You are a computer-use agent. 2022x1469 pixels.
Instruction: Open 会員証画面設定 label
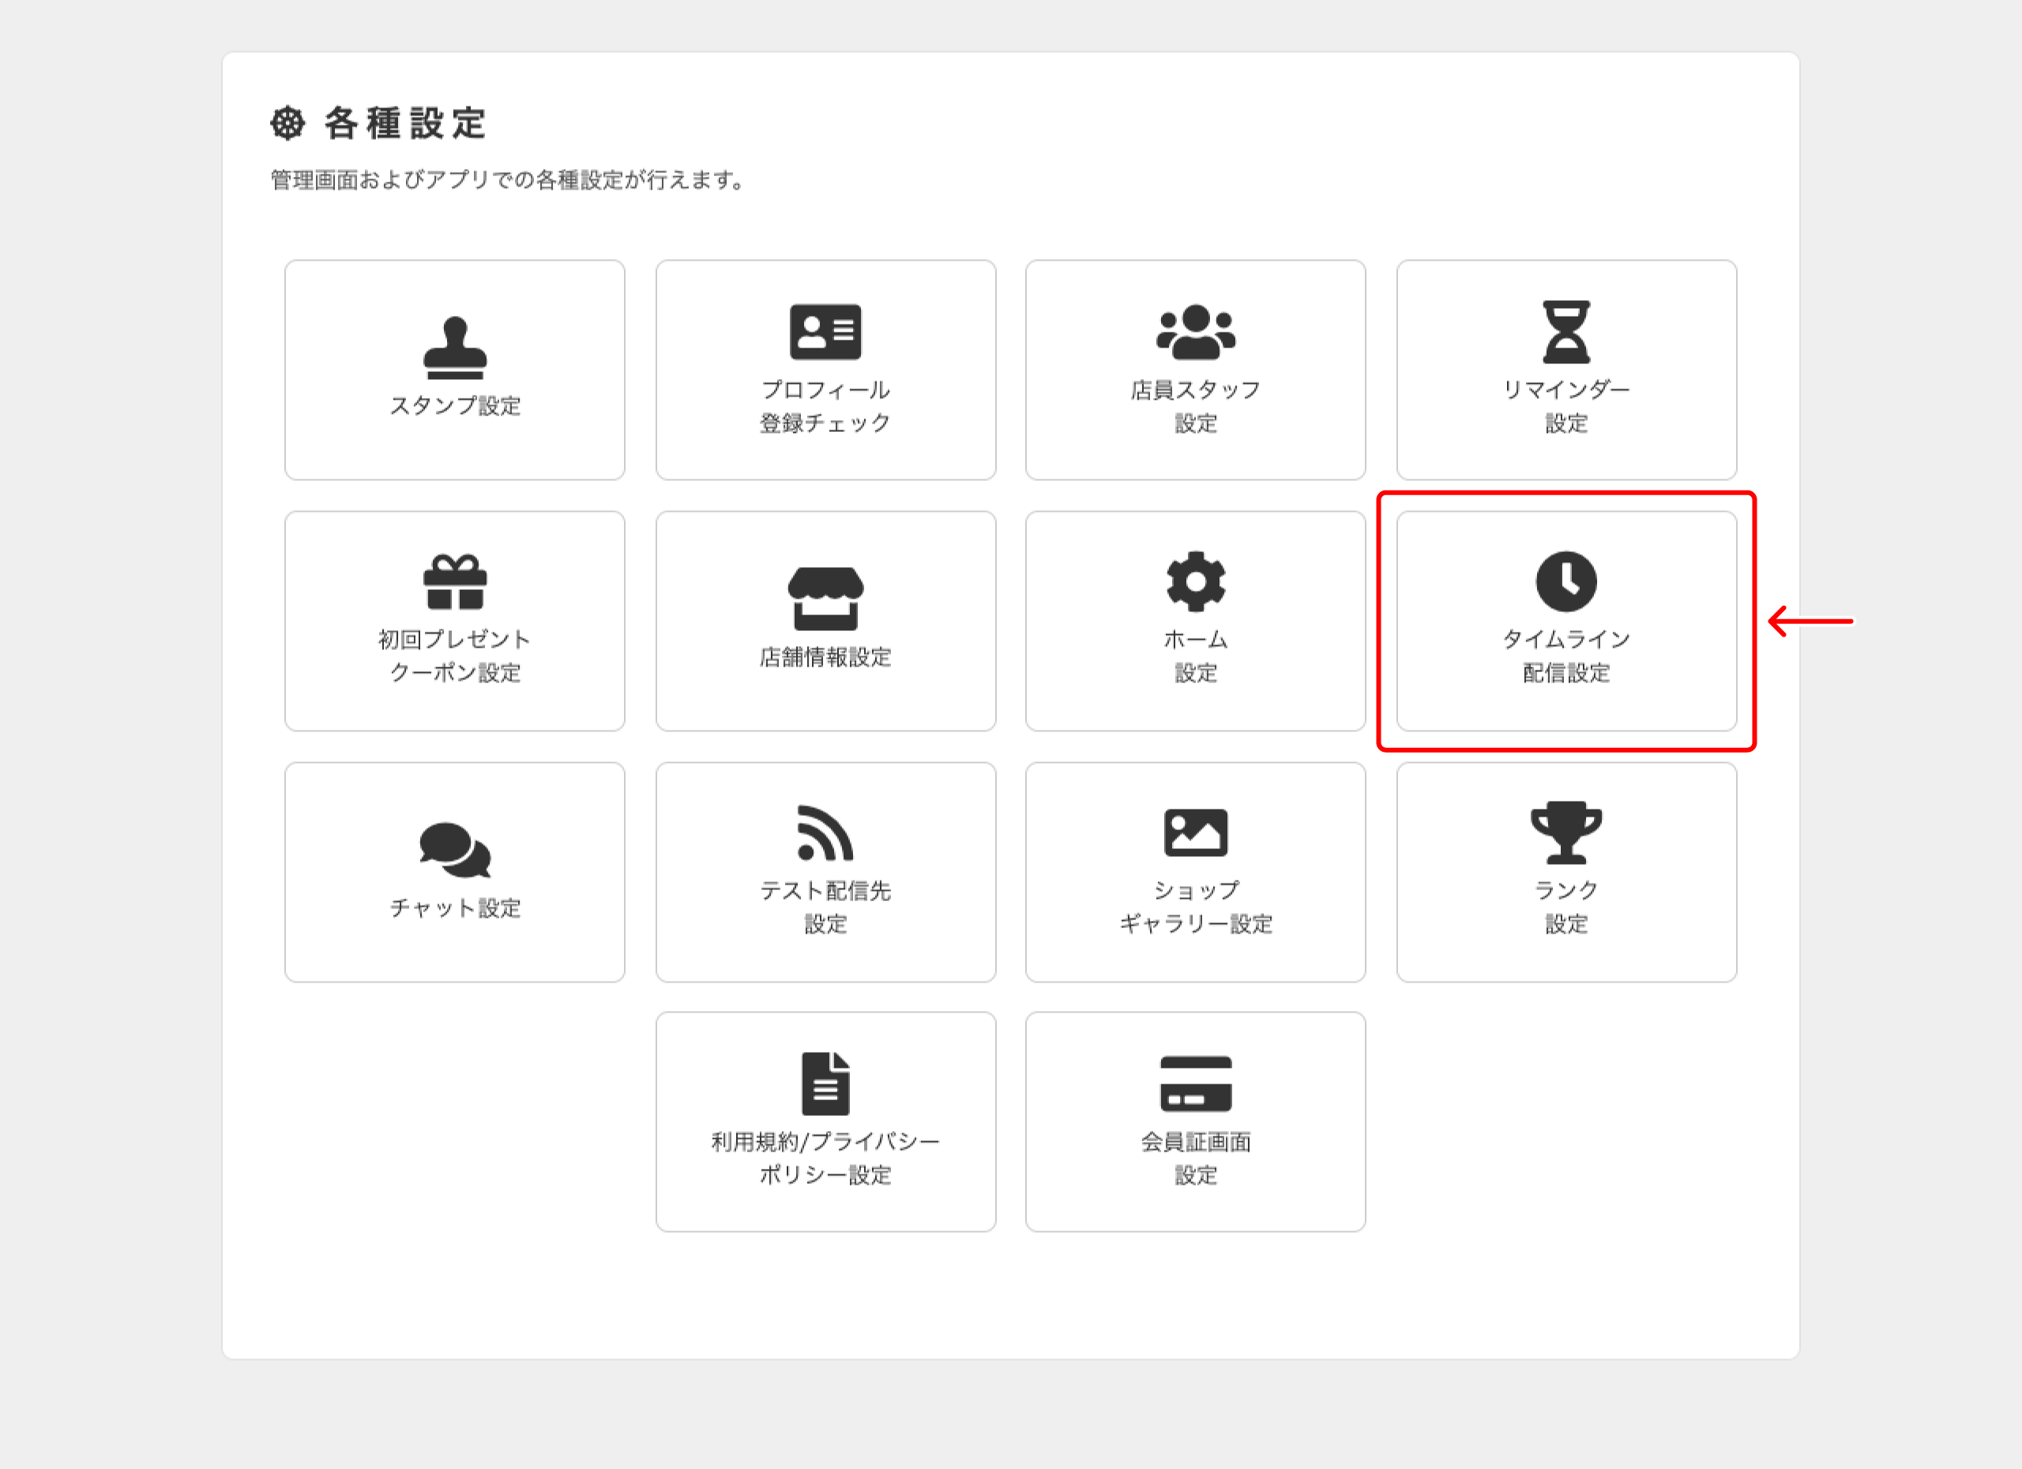(x=1196, y=1159)
